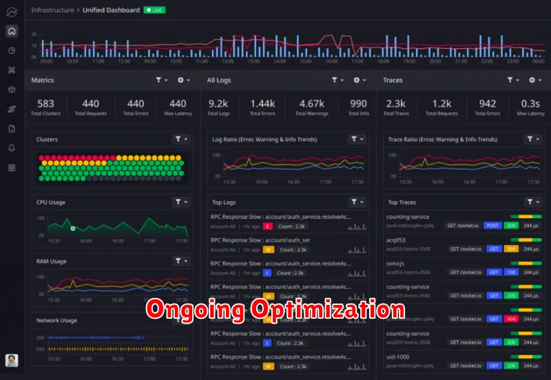This screenshot has height=380, width=551.
Task: Click the 304 status badge for acq053
Action: pos(511,249)
